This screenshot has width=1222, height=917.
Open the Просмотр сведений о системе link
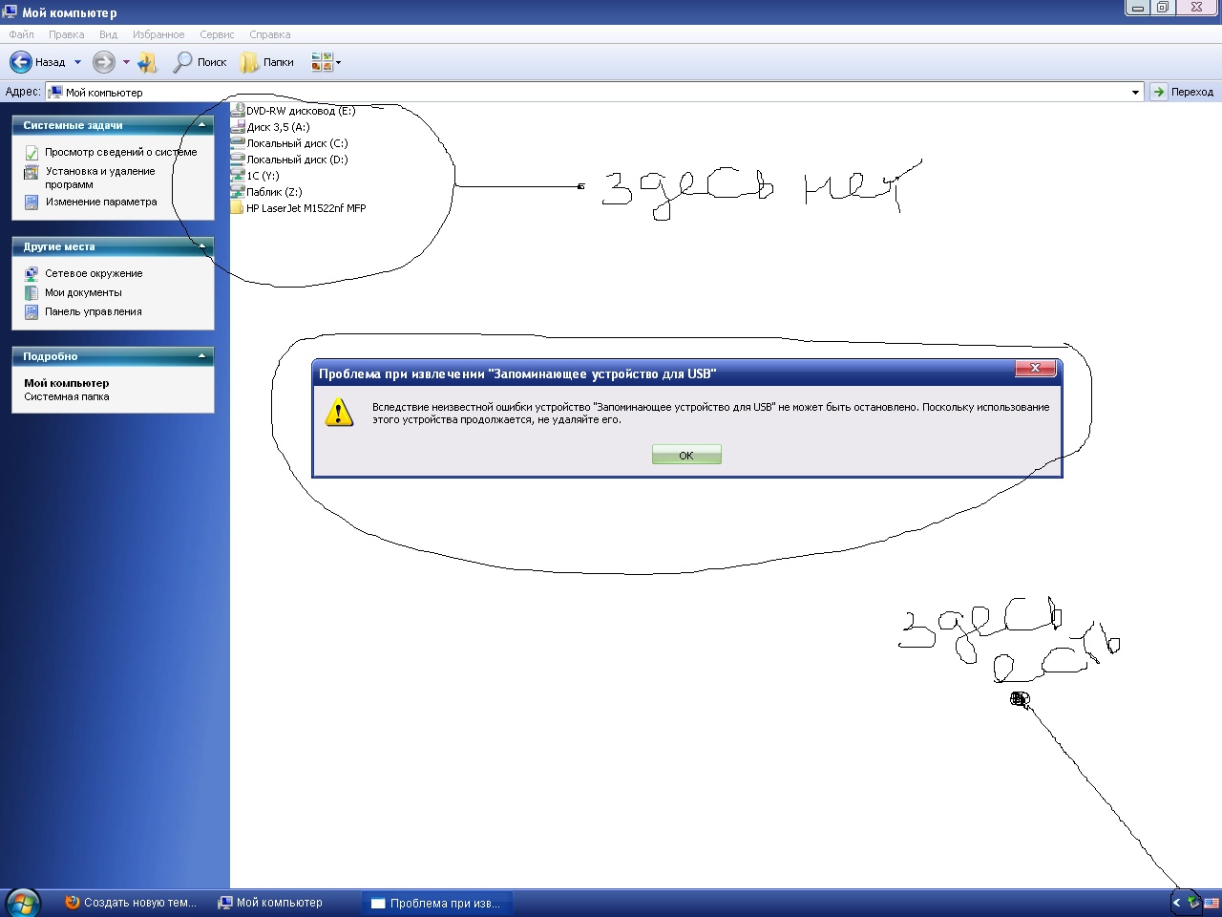point(121,152)
